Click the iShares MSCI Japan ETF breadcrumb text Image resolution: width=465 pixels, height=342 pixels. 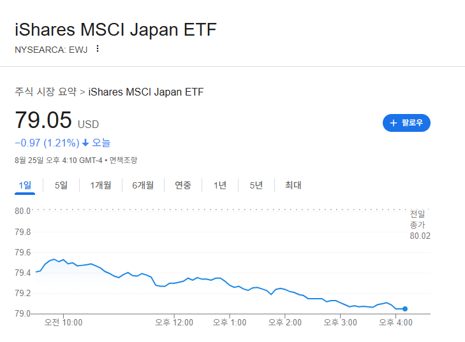[146, 92]
